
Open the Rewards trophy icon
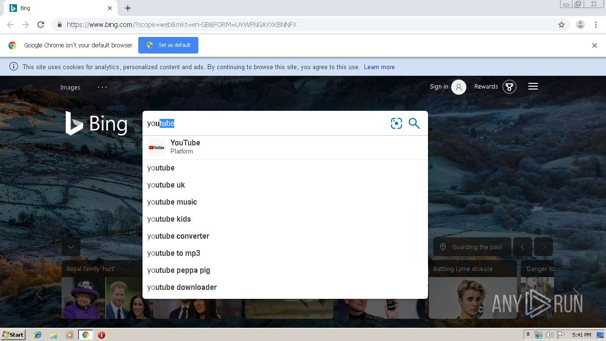(509, 87)
